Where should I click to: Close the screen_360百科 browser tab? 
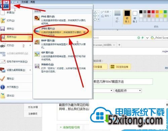tap(114, 45)
